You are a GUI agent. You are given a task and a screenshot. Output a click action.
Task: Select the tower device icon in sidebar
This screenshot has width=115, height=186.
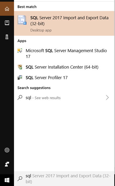(x=7, y=37)
